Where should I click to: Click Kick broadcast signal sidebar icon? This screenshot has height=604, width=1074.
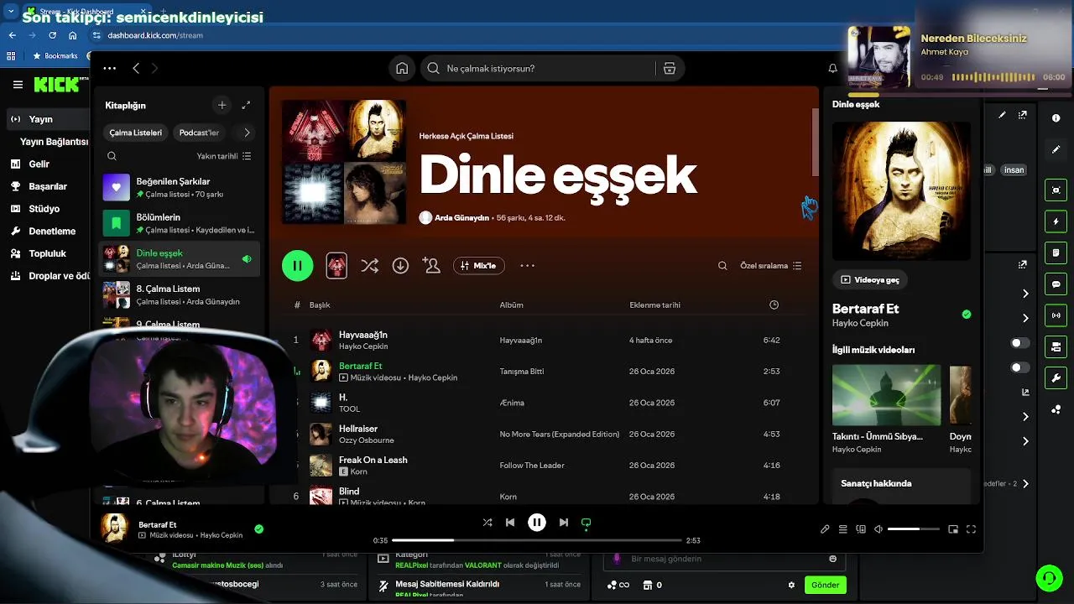point(1056,315)
